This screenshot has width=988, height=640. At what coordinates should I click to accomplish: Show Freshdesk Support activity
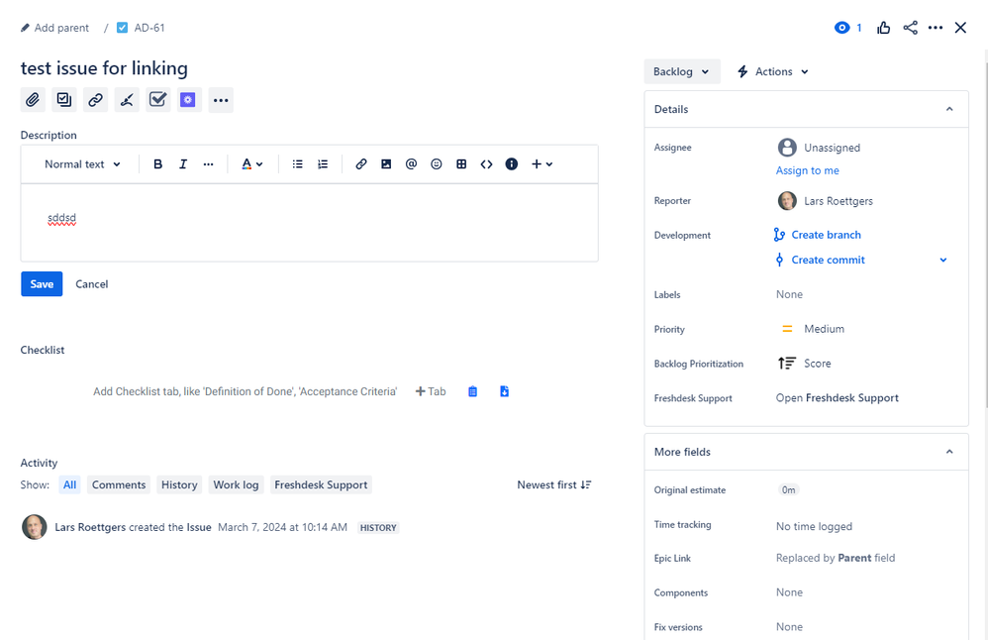tap(321, 484)
